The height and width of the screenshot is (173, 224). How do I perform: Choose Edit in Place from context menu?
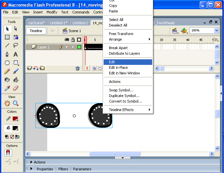118,67
